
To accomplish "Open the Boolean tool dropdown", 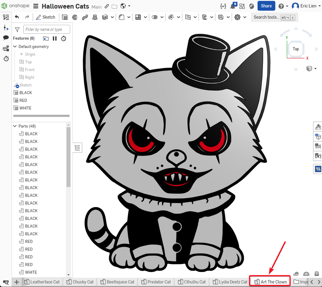I will click(162, 17).
